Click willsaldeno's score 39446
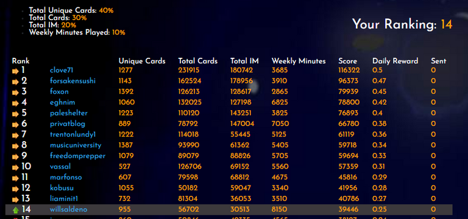 coord(349,209)
